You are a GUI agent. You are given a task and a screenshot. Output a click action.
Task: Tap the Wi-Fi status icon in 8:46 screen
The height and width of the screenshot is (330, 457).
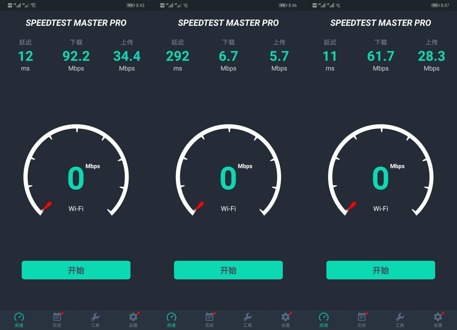(185, 5)
